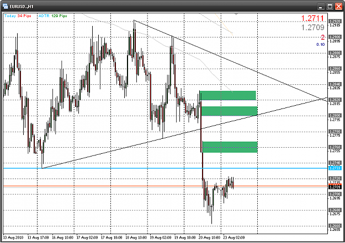The image size is (345, 243).
Task: Click the red 1.2711 price readout
Action: 312,18
